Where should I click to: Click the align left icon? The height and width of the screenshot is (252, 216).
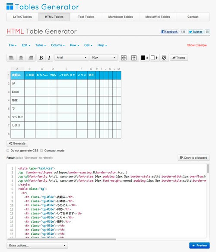pos(11,57)
